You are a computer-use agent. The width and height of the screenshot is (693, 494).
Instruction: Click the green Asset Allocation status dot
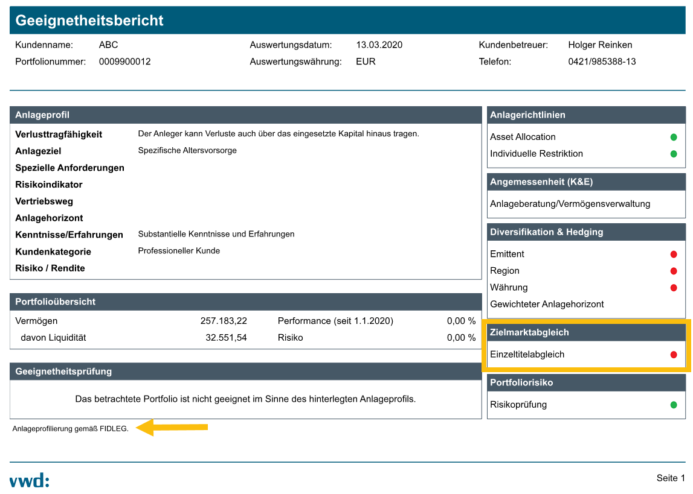[x=674, y=137]
